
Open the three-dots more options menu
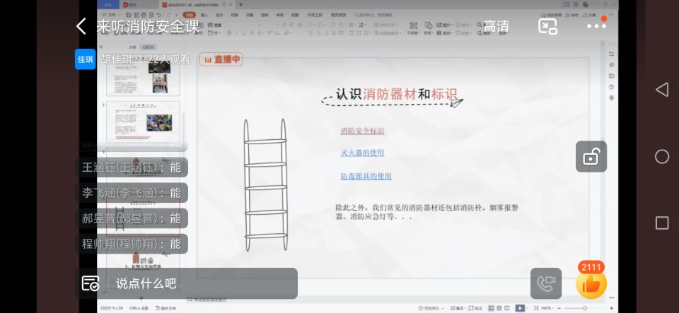pos(596,26)
